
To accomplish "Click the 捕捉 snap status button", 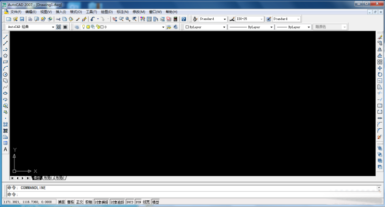I will pos(61,202).
